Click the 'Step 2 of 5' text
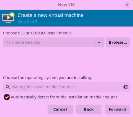Viewport: 133px width, 117px height. point(27,22)
